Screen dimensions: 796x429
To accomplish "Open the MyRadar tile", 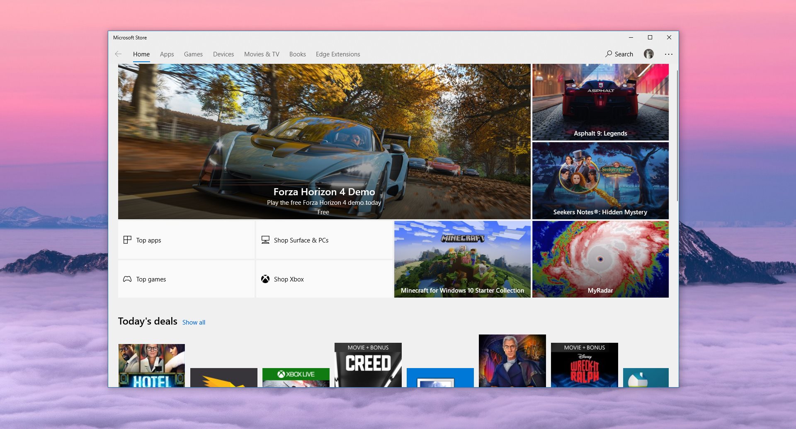I will pyautogui.click(x=600, y=259).
